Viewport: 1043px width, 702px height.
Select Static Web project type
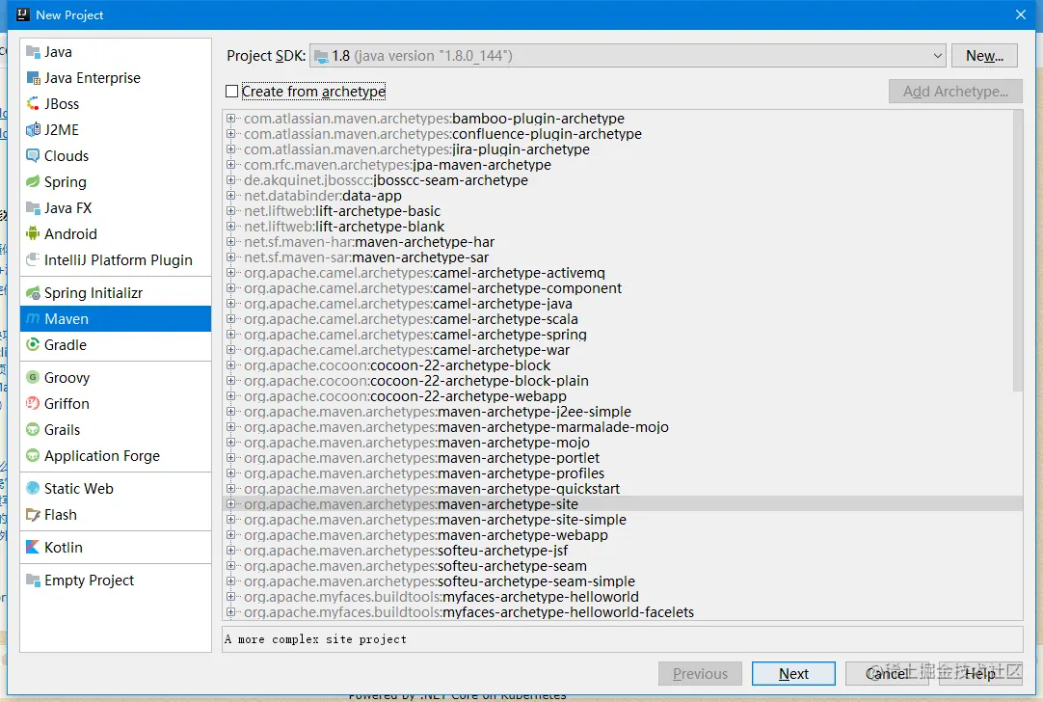[116, 488]
